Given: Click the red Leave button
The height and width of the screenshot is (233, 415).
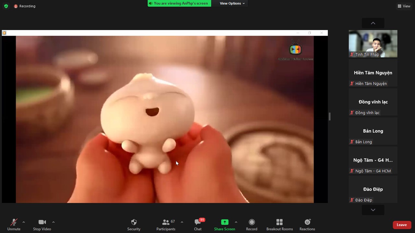Looking at the screenshot, I should [x=402, y=225].
